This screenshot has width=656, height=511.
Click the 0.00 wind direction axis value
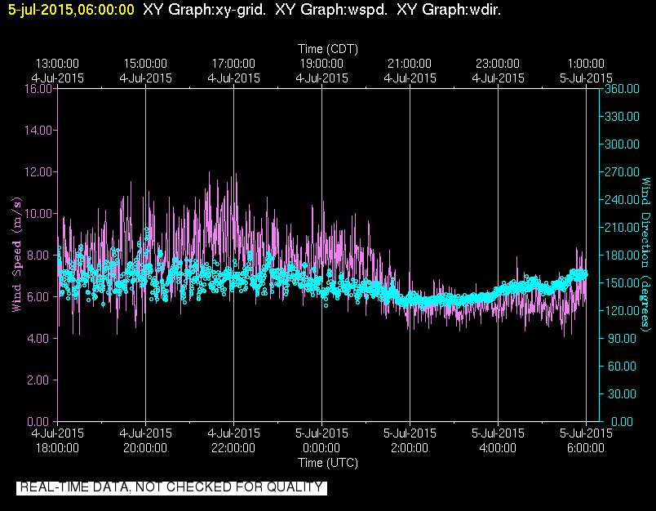pyautogui.click(x=622, y=421)
